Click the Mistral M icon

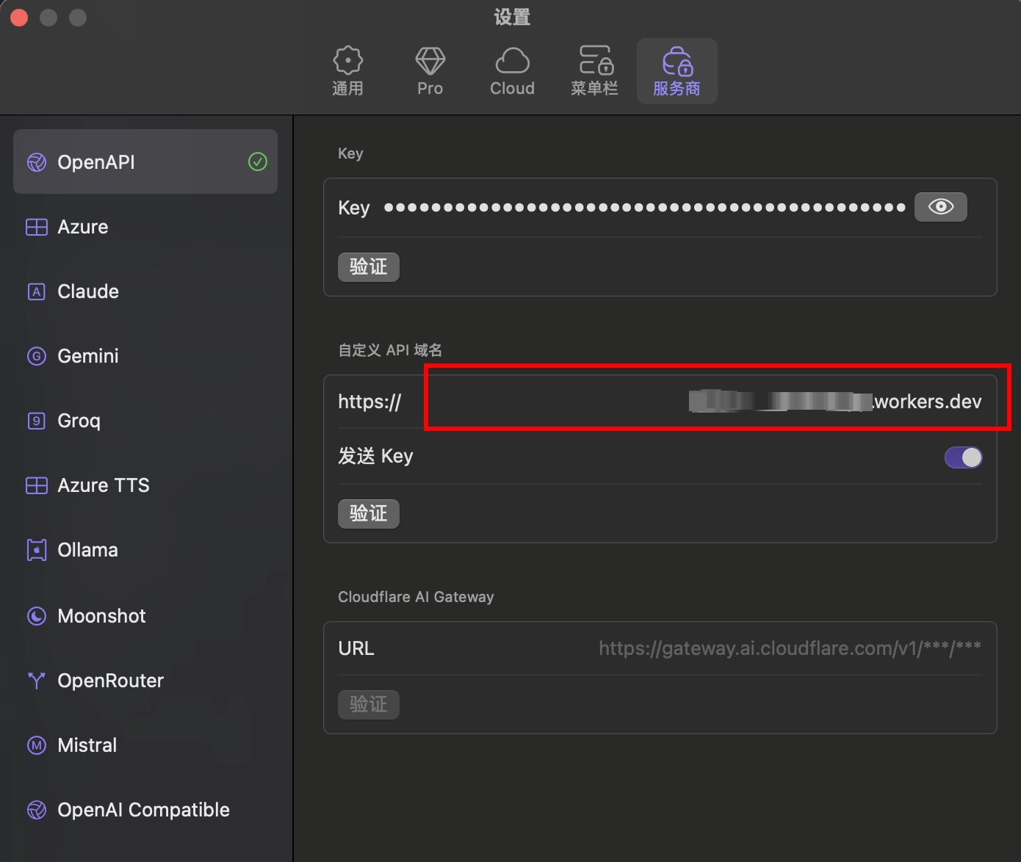[x=37, y=745]
